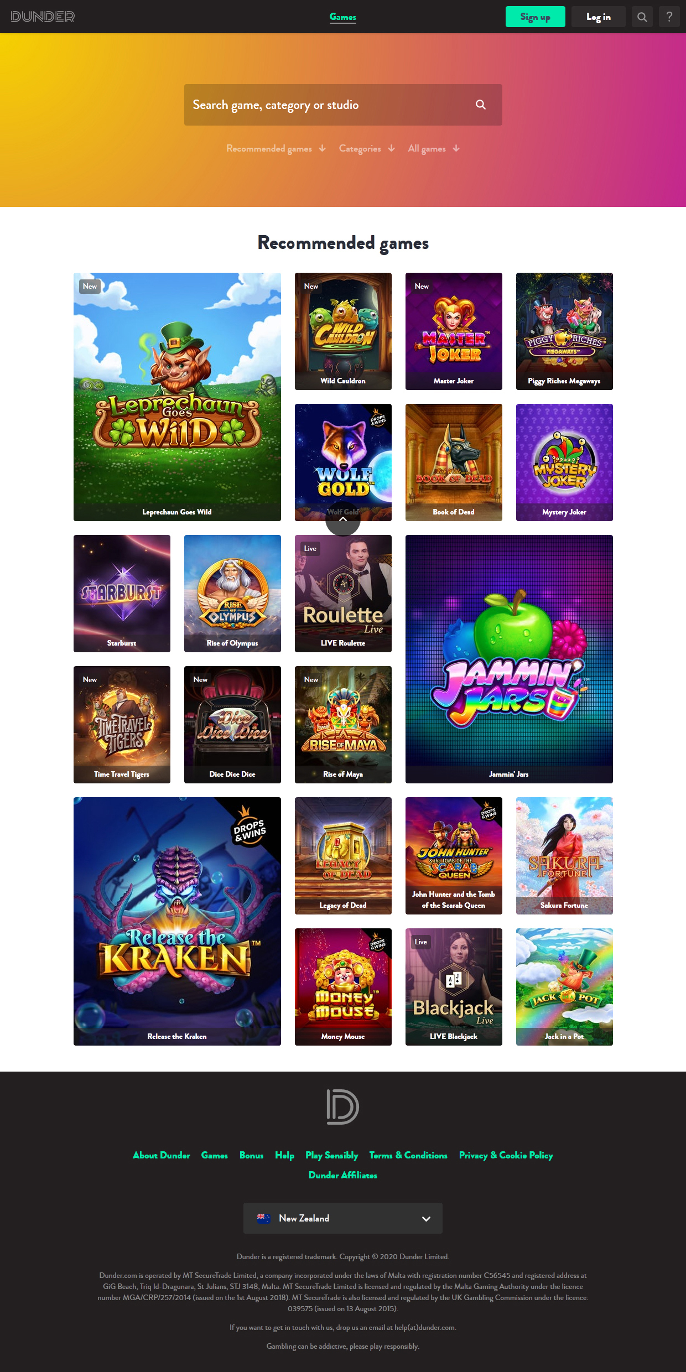Click the Log in button
Screen dimensions: 686x1372
[599, 17]
